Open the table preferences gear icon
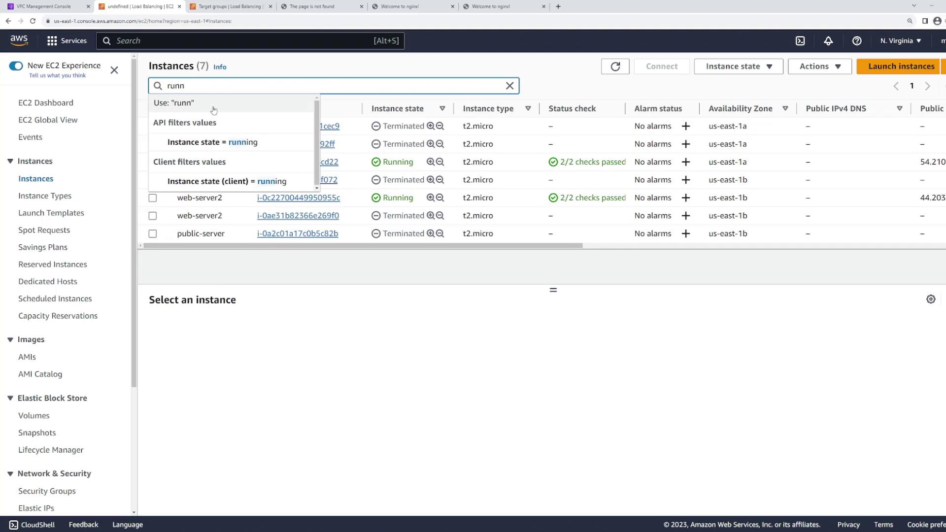This screenshot has width=946, height=532. point(931,299)
